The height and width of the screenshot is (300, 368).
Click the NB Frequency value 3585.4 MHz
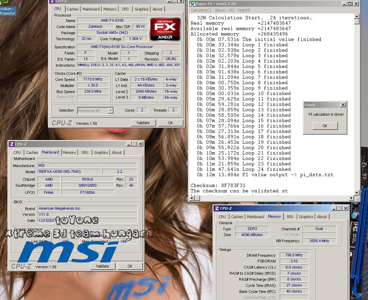[x=319, y=241]
